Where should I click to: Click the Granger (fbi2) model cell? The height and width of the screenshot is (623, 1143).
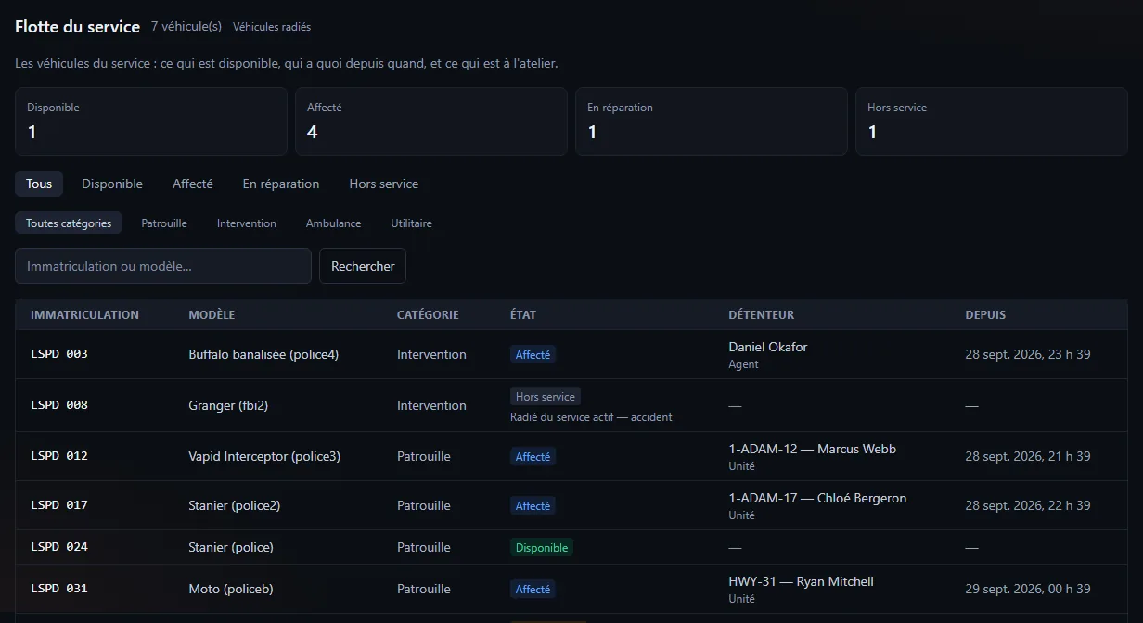click(x=228, y=405)
